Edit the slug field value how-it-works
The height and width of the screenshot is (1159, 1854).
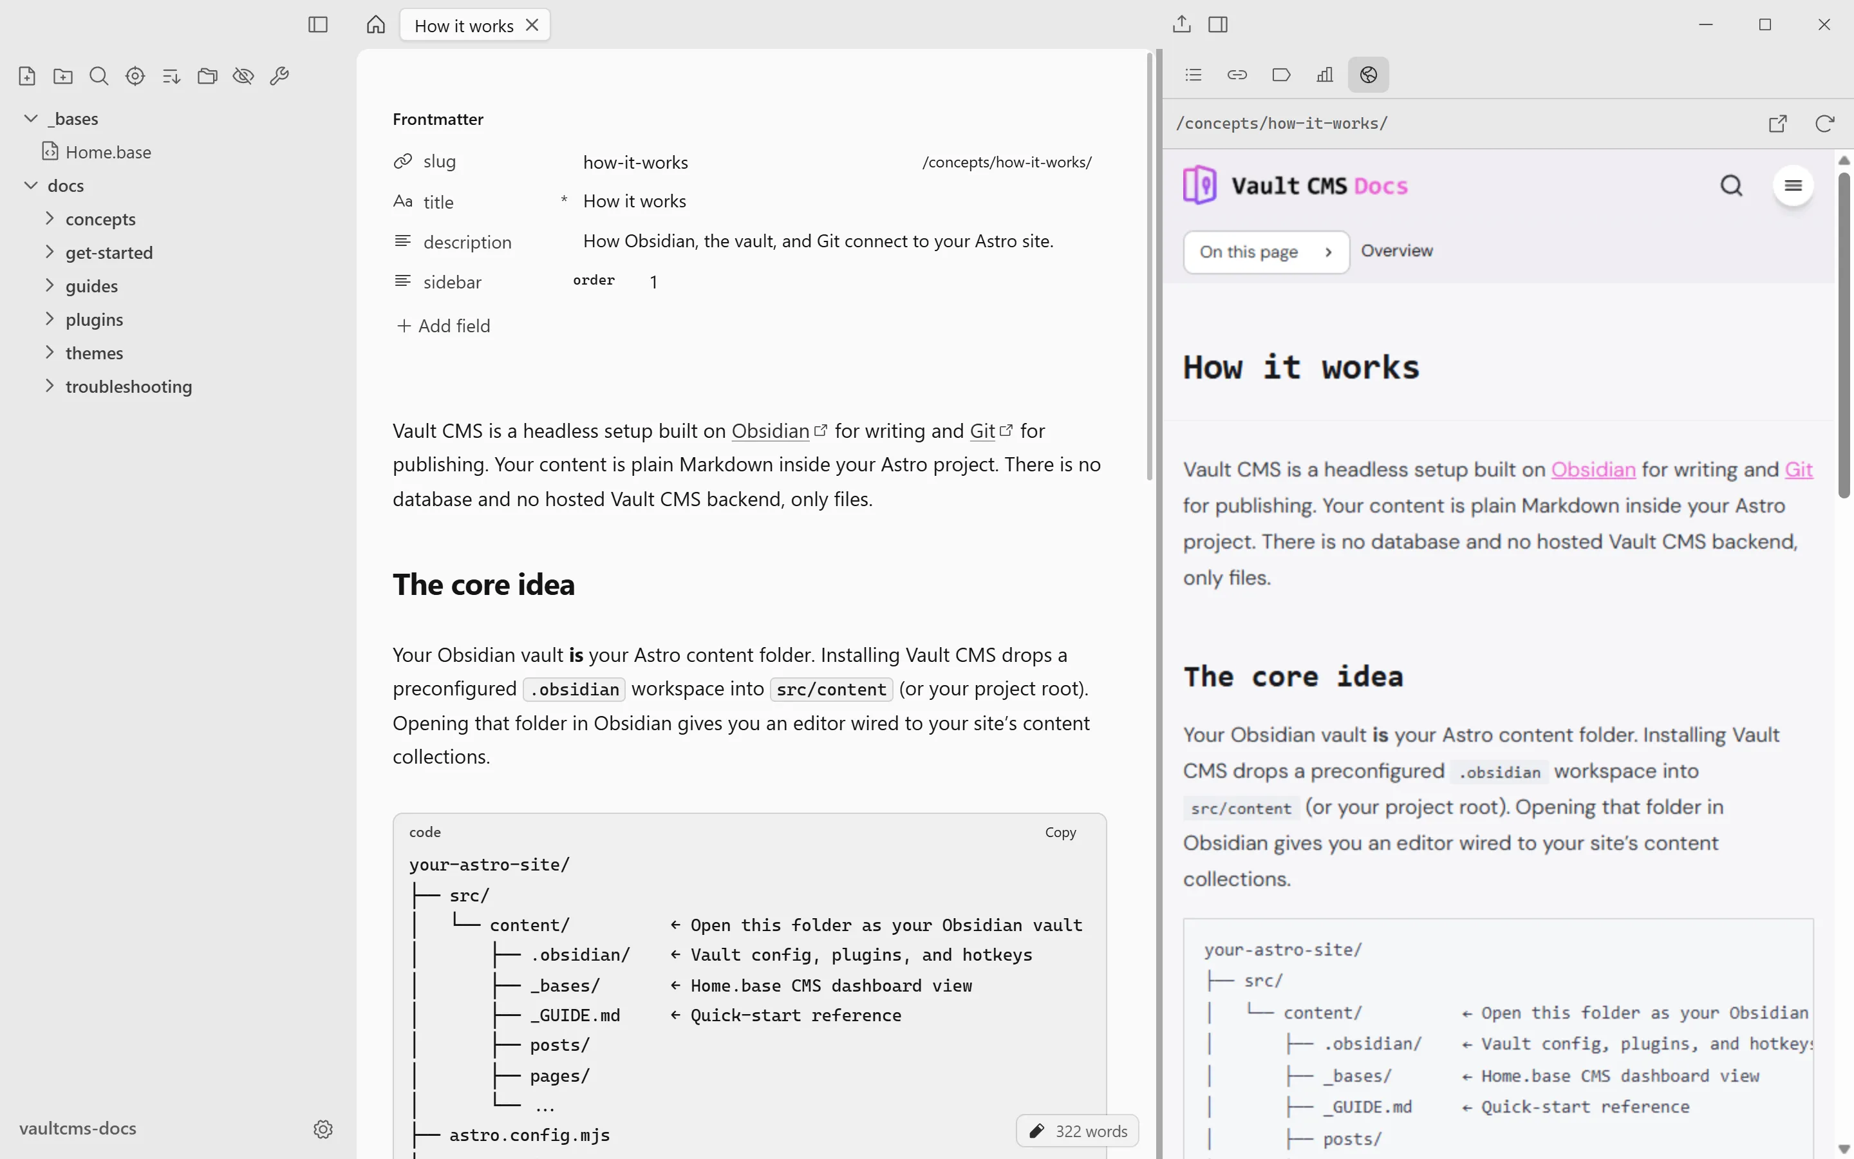[x=635, y=162]
